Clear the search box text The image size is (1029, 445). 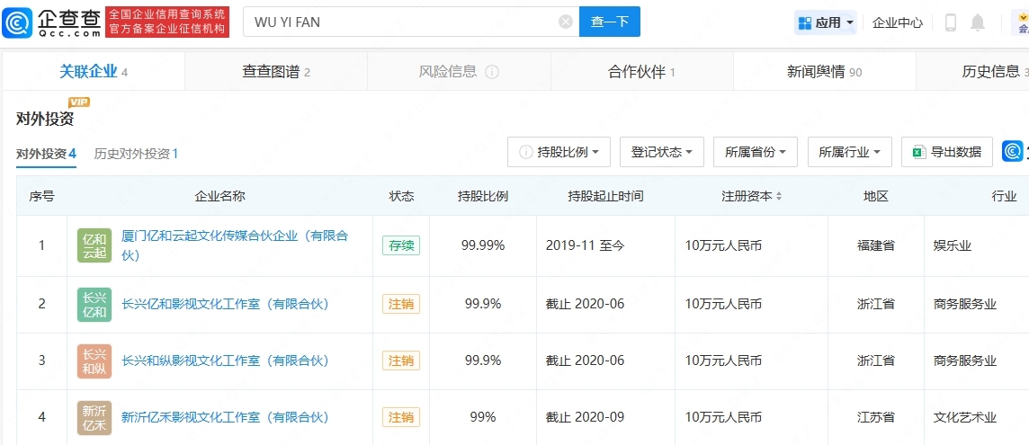[x=566, y=22]
